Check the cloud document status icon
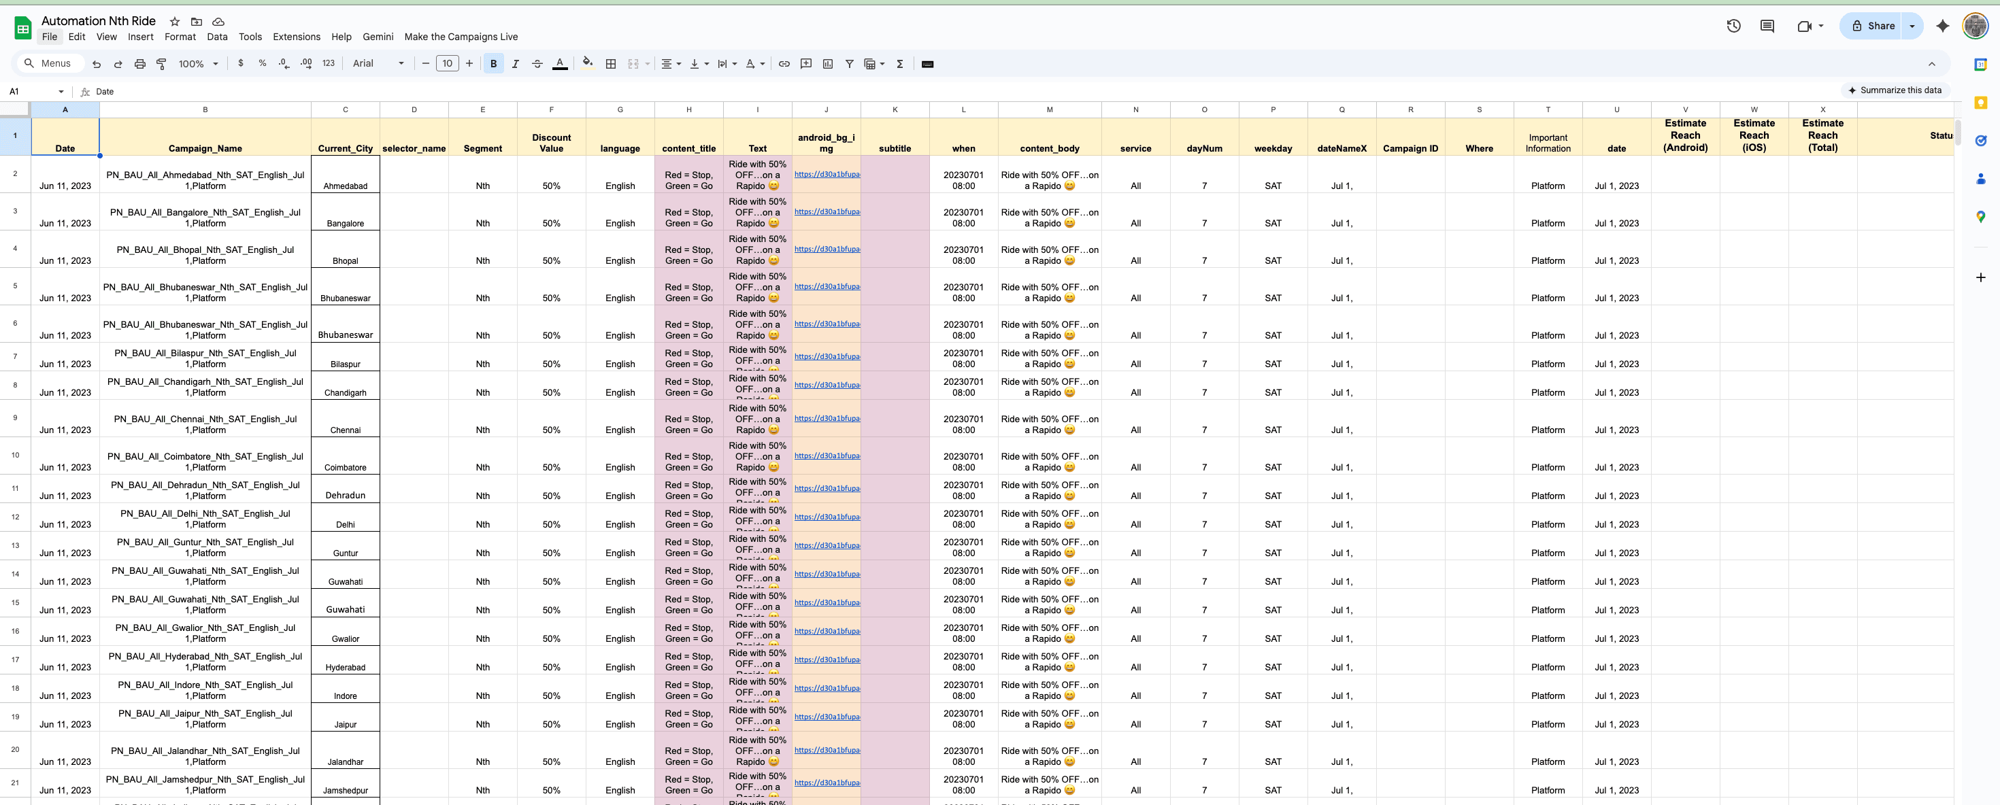 (x=218, y=22)
